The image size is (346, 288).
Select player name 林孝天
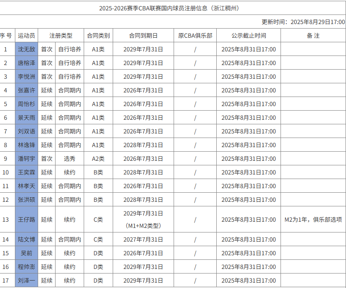point(27,186)
